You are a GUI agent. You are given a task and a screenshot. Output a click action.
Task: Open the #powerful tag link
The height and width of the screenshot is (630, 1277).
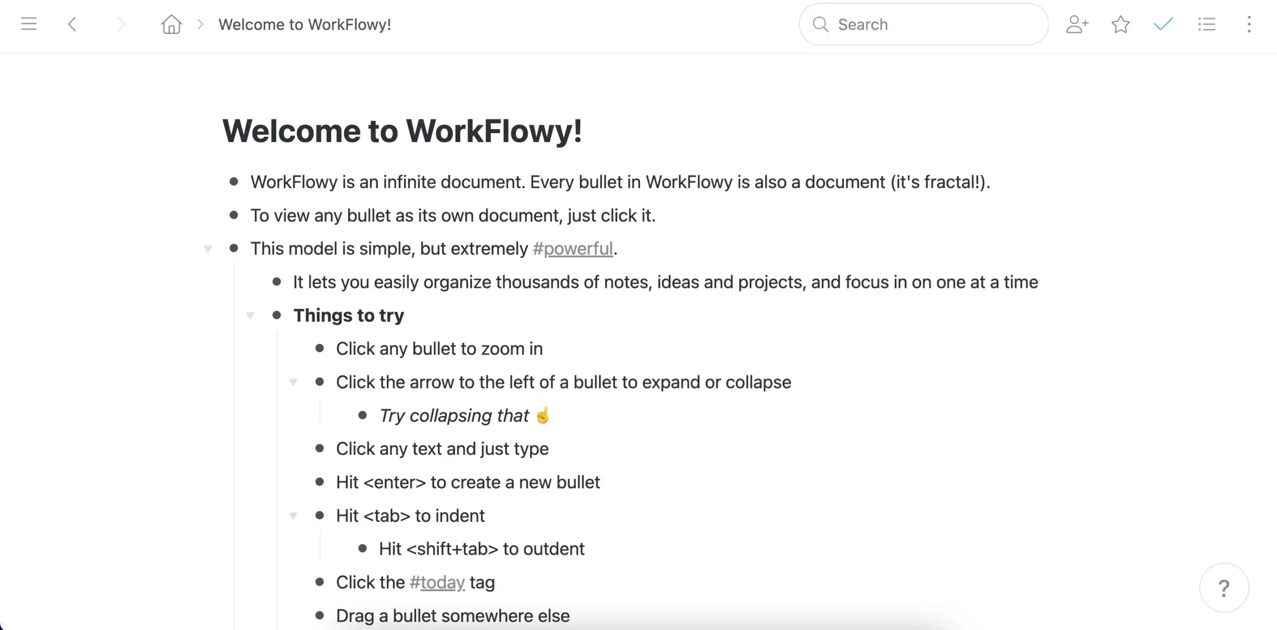(573, 248)
